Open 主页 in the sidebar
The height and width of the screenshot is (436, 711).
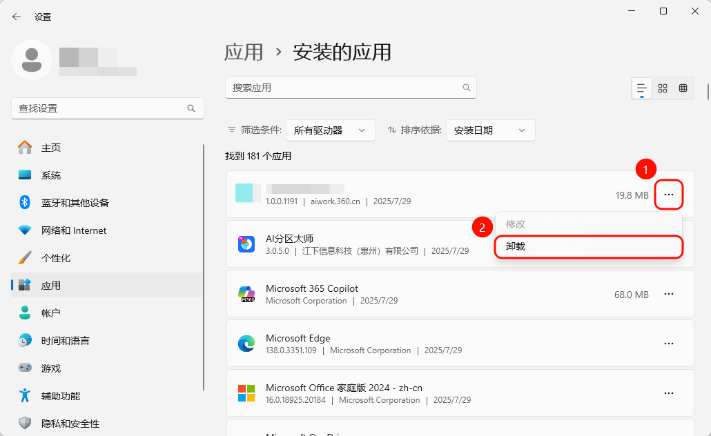point(107,148)
